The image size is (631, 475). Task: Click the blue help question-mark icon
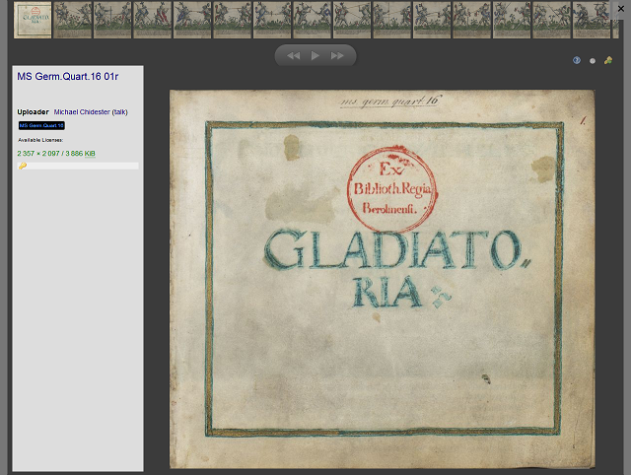coord(577,61)
